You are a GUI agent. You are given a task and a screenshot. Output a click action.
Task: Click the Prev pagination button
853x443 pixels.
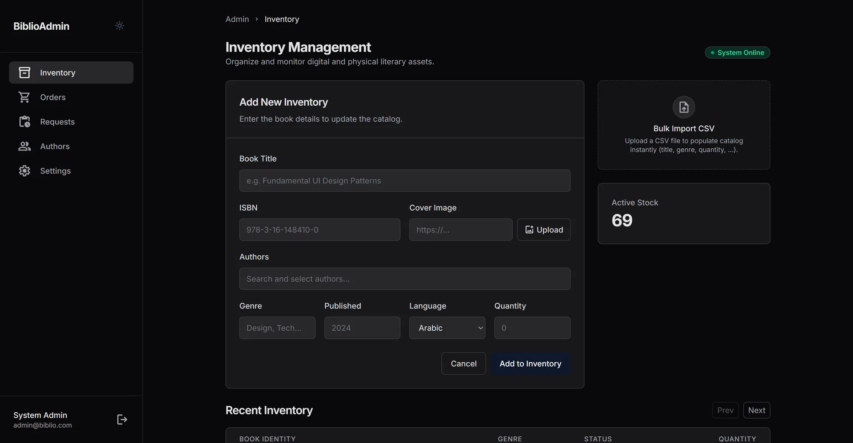725,410
